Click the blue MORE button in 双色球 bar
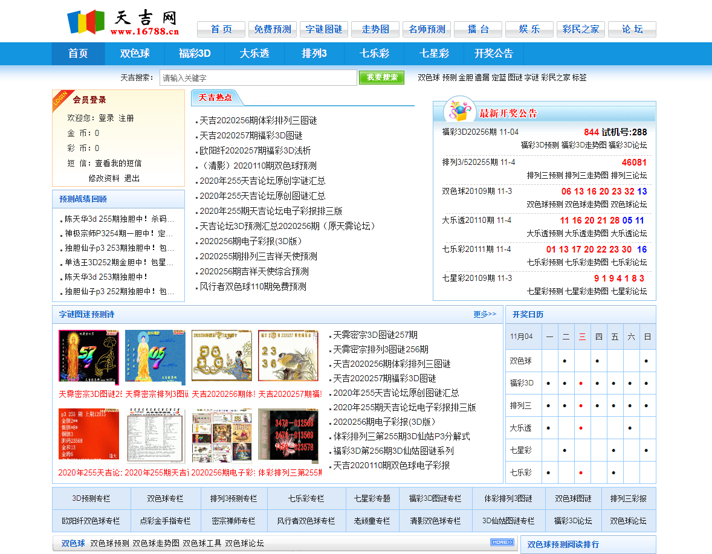The width and height of the screenshot is (712, 554). pos(502,543)
